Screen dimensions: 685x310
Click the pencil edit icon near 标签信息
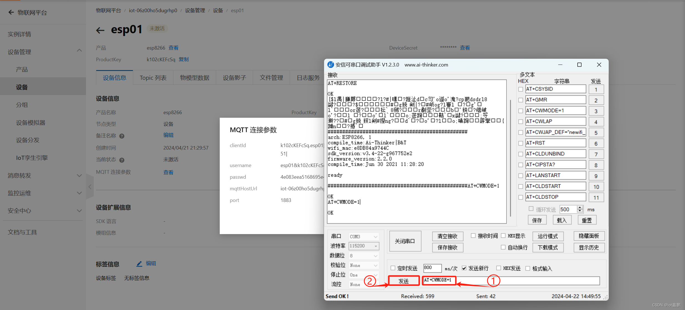pyautogui.click(x=139, y=264)
